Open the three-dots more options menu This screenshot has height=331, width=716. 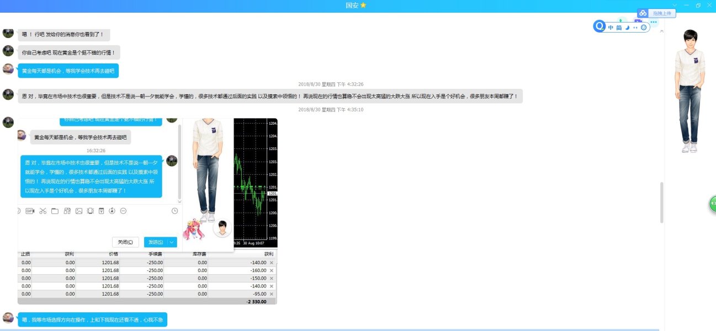(x=654, y=22)
